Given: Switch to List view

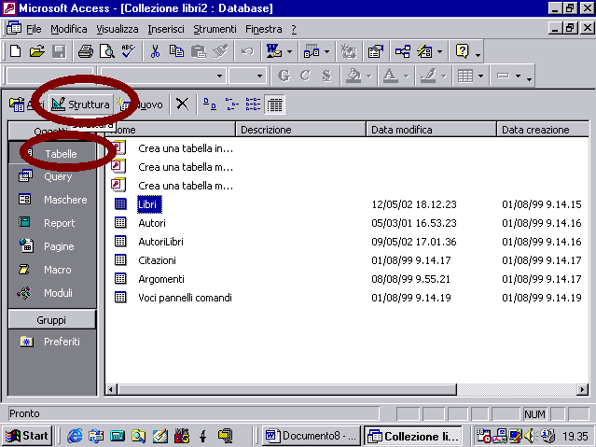Looking at the screenshot, I should 253,104.
